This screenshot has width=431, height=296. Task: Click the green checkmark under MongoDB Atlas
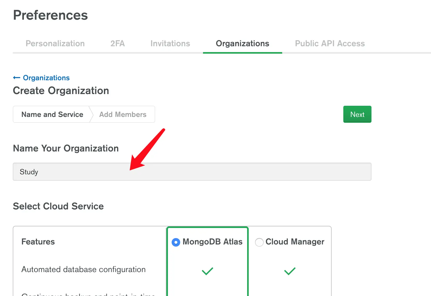click(x=208, y=271)
